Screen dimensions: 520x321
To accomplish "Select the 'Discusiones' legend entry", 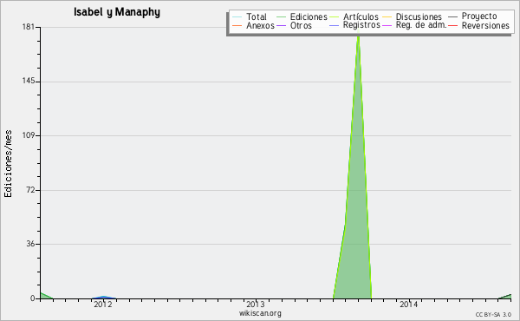I will [x=419, y=16].
